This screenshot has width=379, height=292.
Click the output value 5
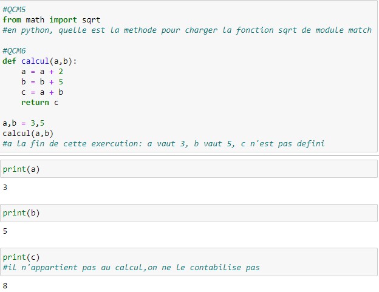(5, 231)
